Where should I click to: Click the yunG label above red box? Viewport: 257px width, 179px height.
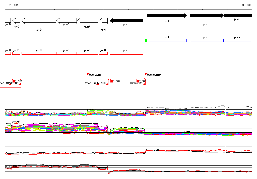tap(103, 50)
